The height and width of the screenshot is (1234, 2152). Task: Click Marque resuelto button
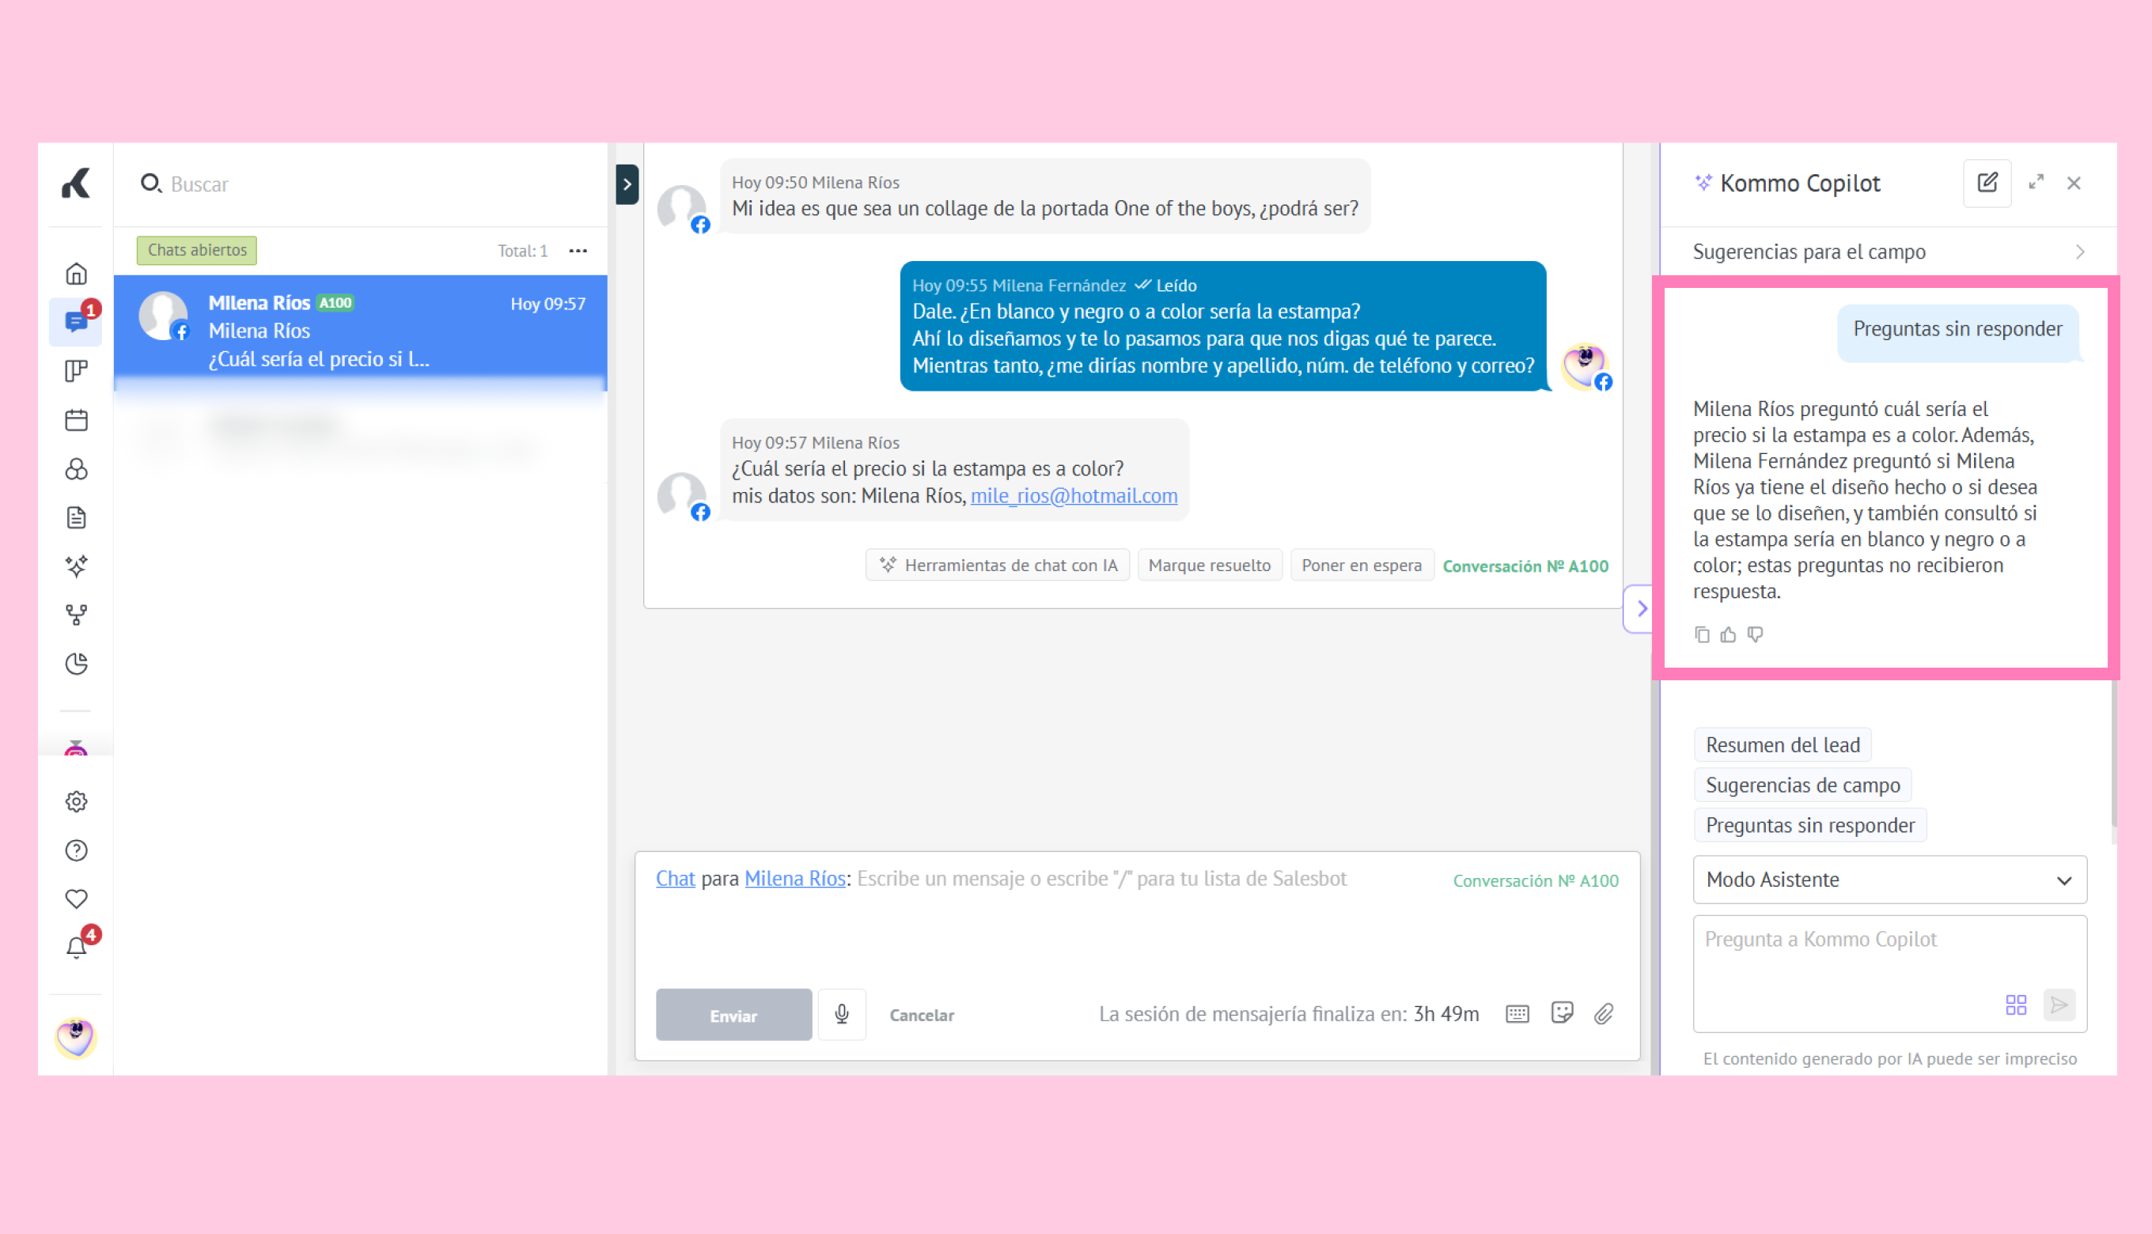click(1210, 566)
